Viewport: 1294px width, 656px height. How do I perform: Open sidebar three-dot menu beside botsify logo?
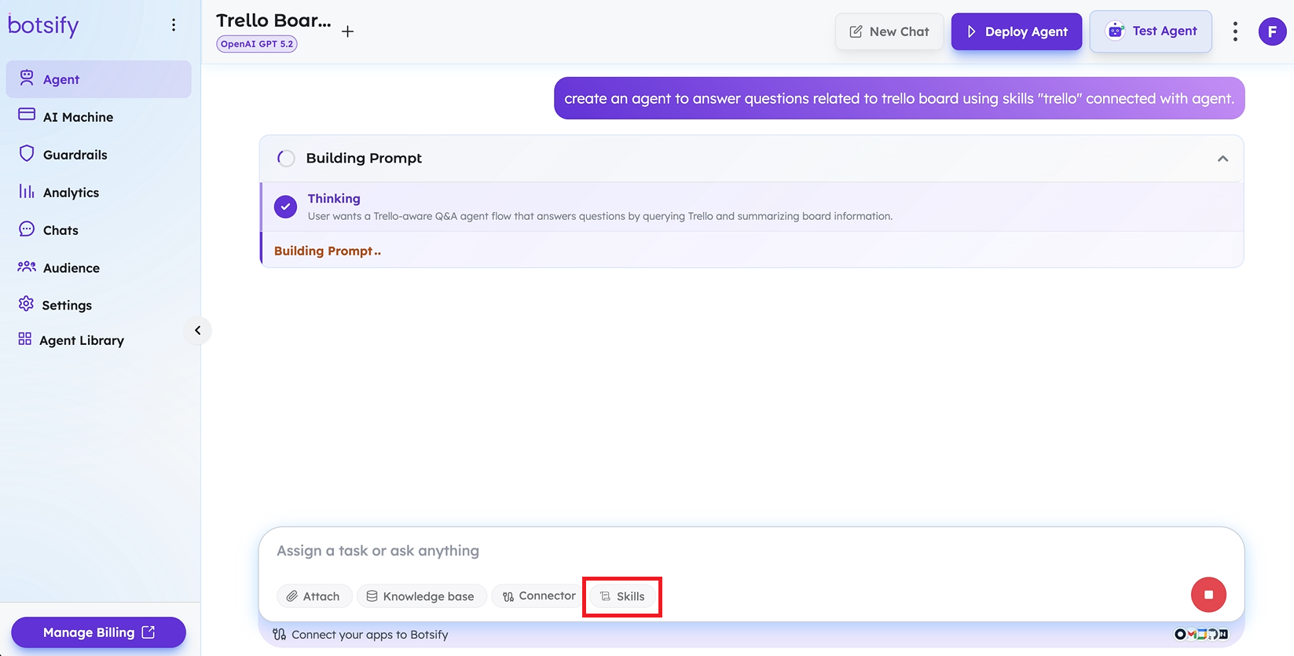click(x=174, y=25)
